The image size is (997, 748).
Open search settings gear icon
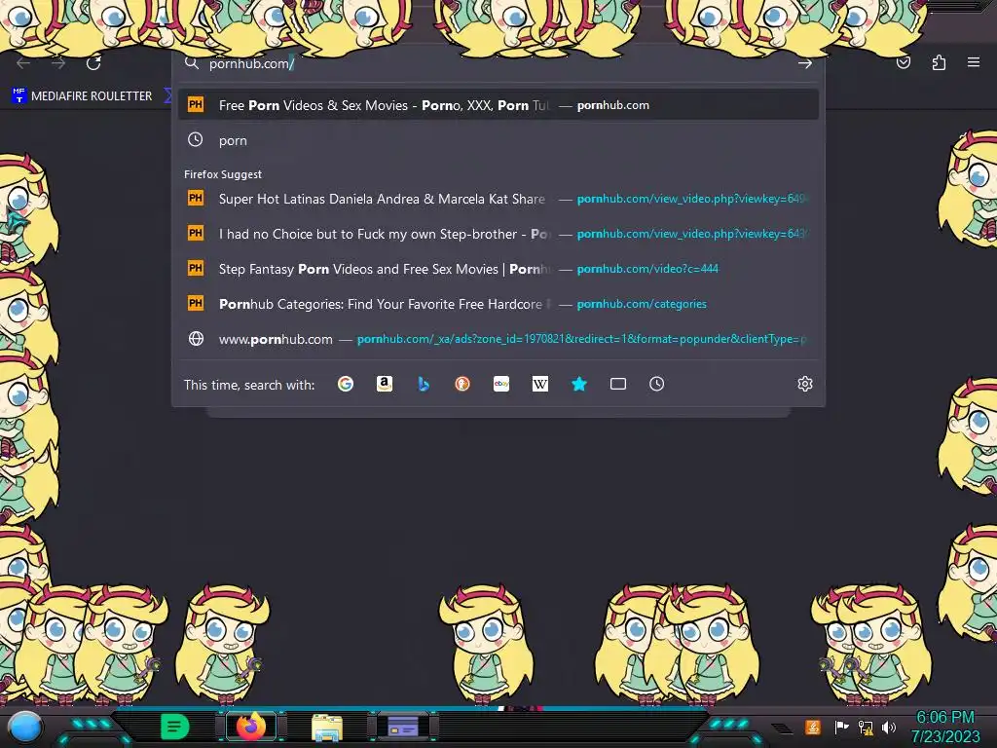[805, 384]
